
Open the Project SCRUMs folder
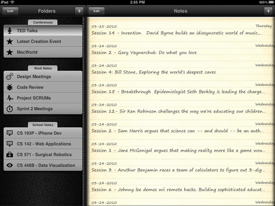(x=43, y=98)
